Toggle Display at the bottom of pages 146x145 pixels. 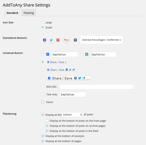click(43, 141)
